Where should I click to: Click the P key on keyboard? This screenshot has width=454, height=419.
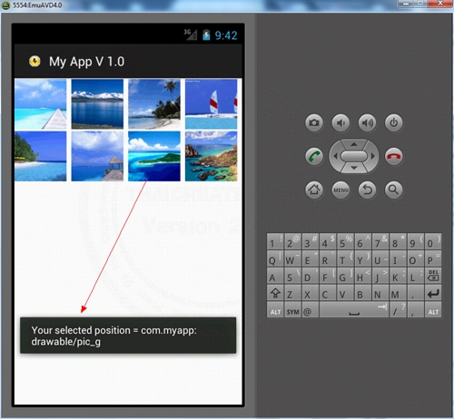tap(433, 258)
